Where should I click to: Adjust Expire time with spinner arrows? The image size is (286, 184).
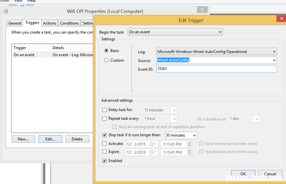190,152
